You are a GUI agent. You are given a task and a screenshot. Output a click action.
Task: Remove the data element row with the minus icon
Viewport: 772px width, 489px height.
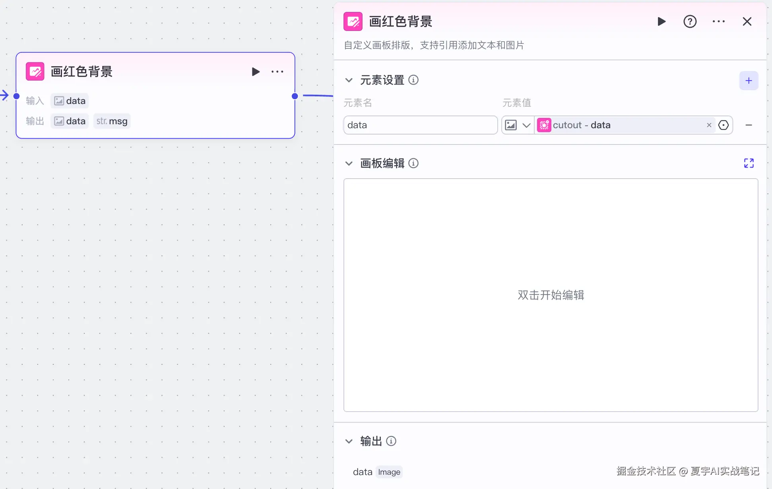click(749, 125)
